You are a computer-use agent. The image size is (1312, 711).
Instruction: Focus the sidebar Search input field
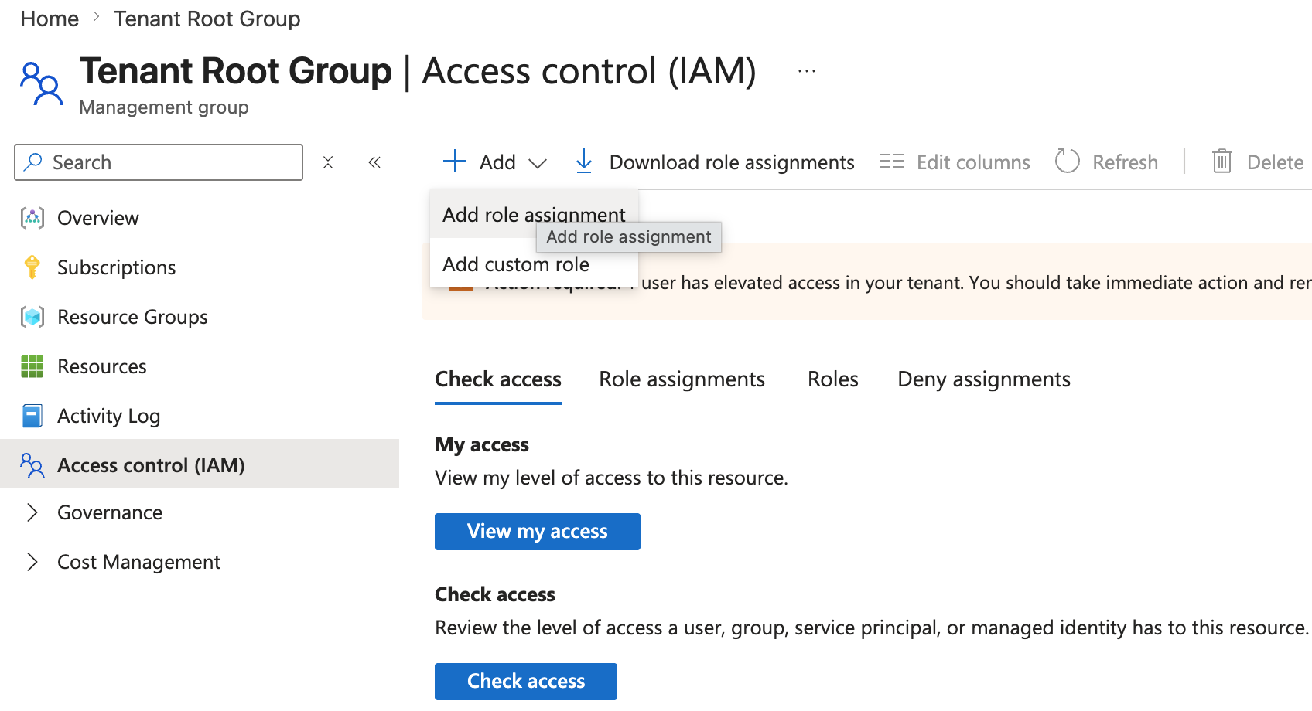click(x=159, y=162)
